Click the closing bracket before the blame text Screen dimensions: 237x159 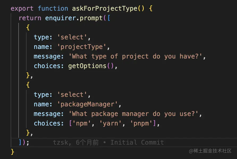20,143
